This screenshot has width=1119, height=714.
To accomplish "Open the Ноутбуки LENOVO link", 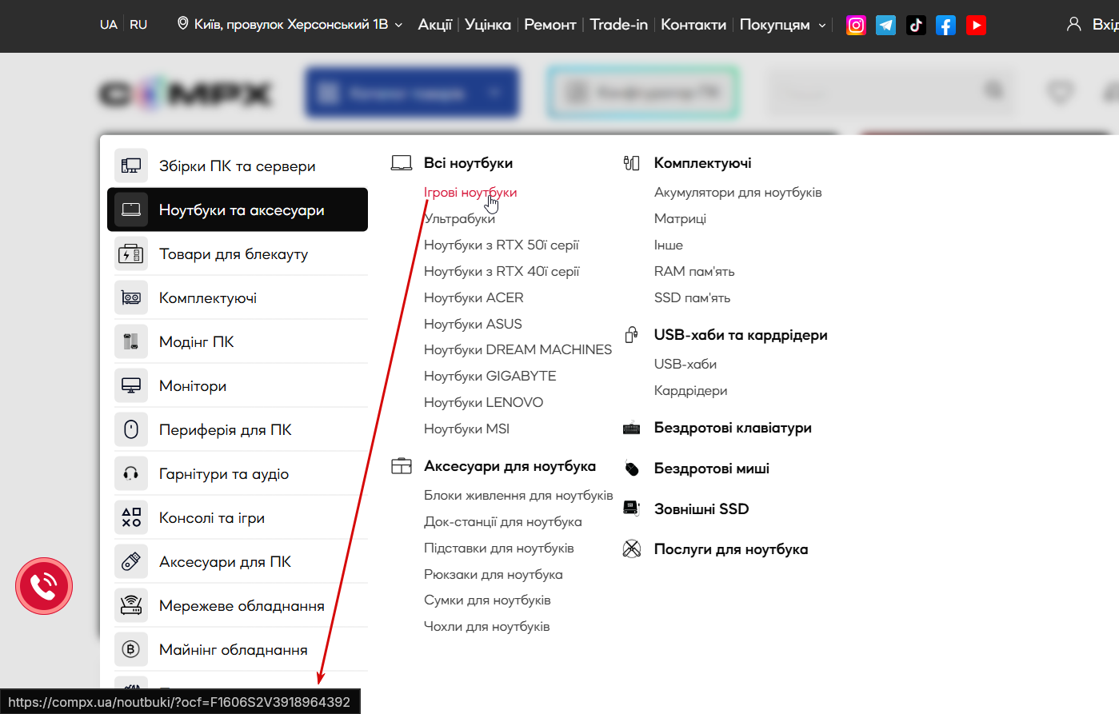I will pos(483,403).
